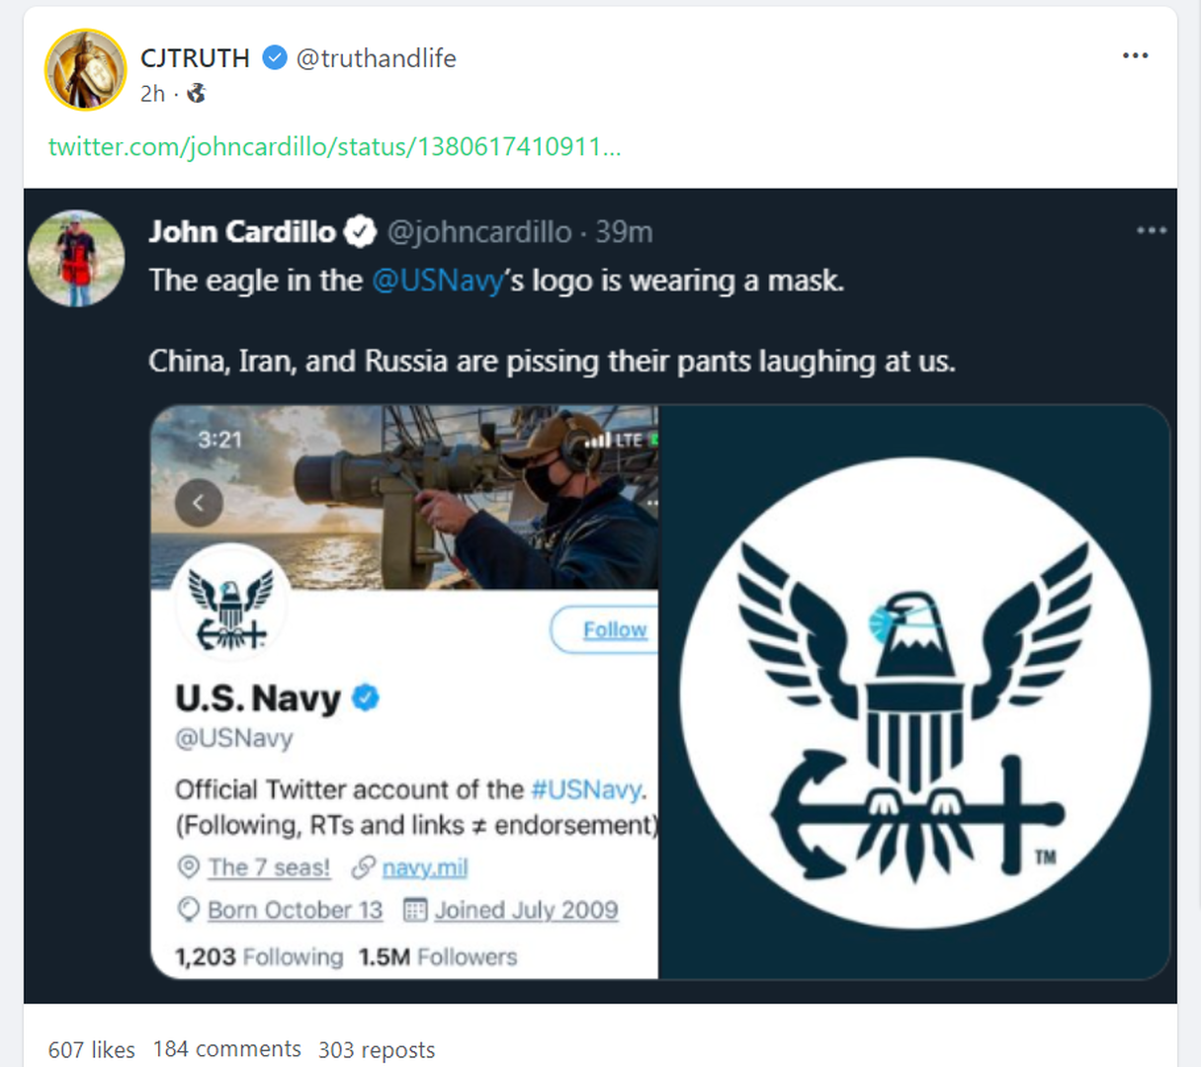Click the U.S. Navy profile logo avatar
The width and height of the screenshot is (1201, 1067).
[231, 603]
